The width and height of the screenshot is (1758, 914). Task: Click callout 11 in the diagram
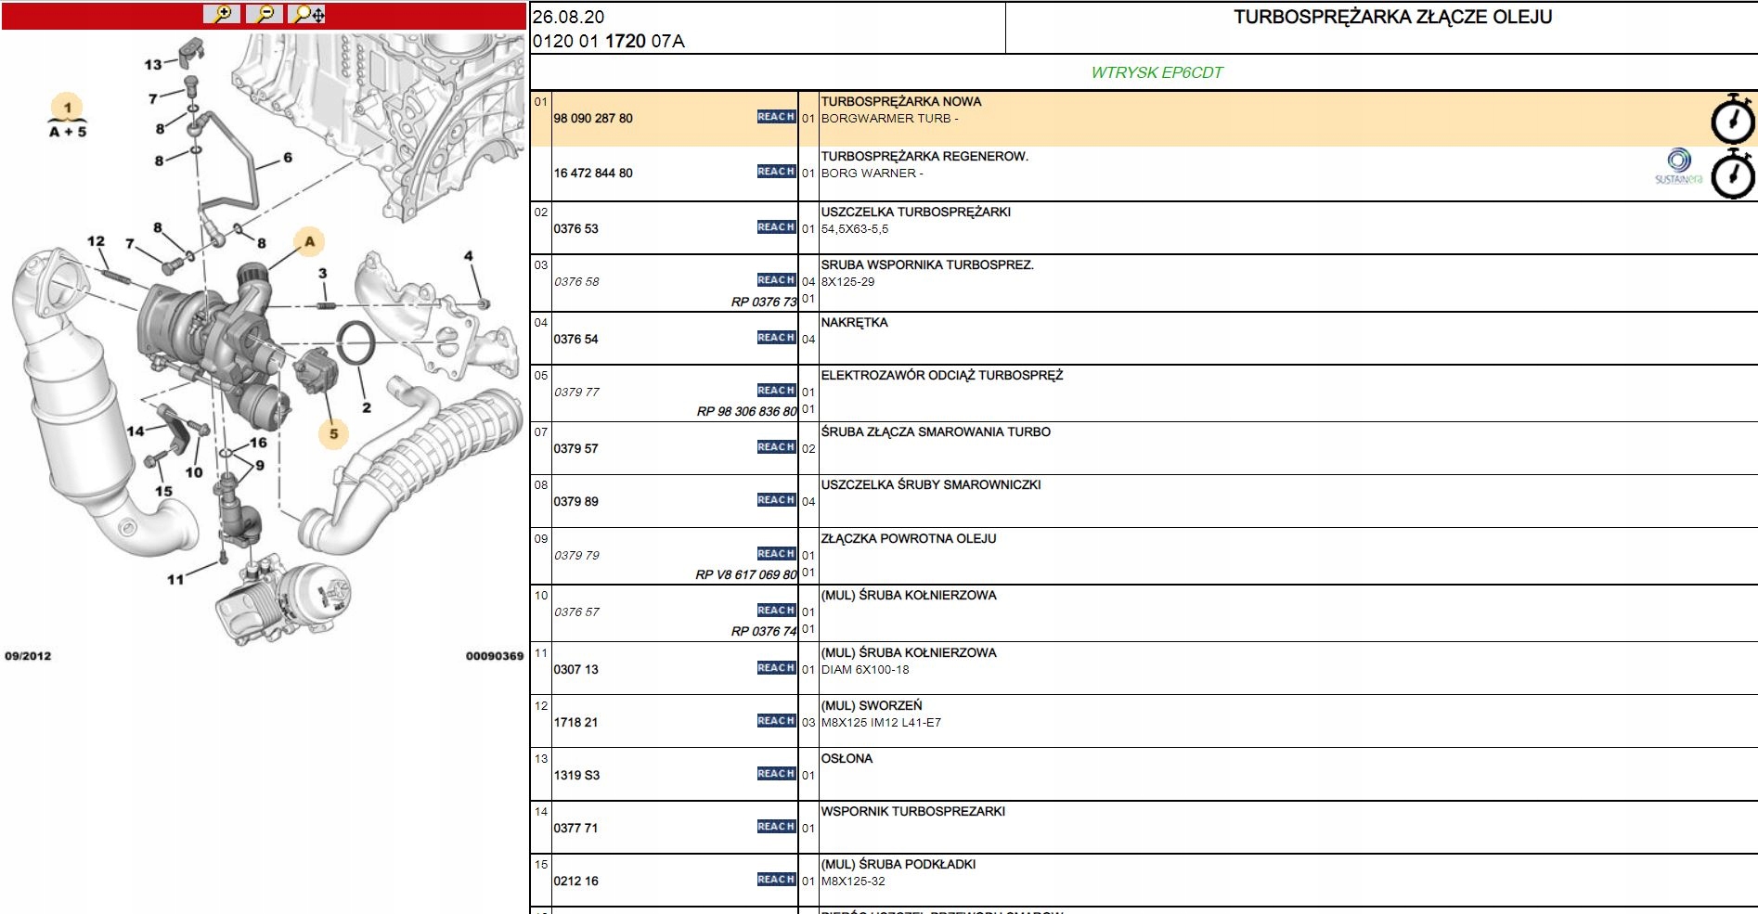(x=175, y=580)
